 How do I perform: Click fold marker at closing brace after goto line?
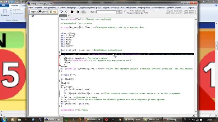tap(60, 106)
